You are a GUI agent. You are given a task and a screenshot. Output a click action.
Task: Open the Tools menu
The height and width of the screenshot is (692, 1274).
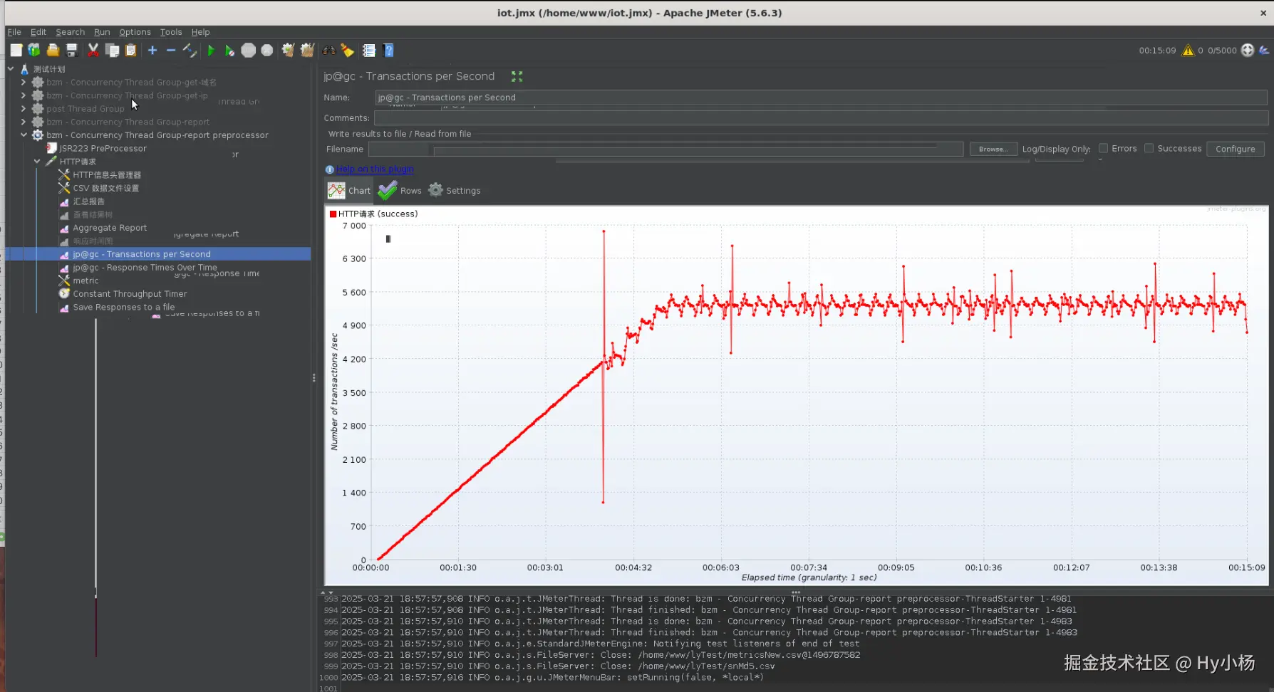(171, 32)
